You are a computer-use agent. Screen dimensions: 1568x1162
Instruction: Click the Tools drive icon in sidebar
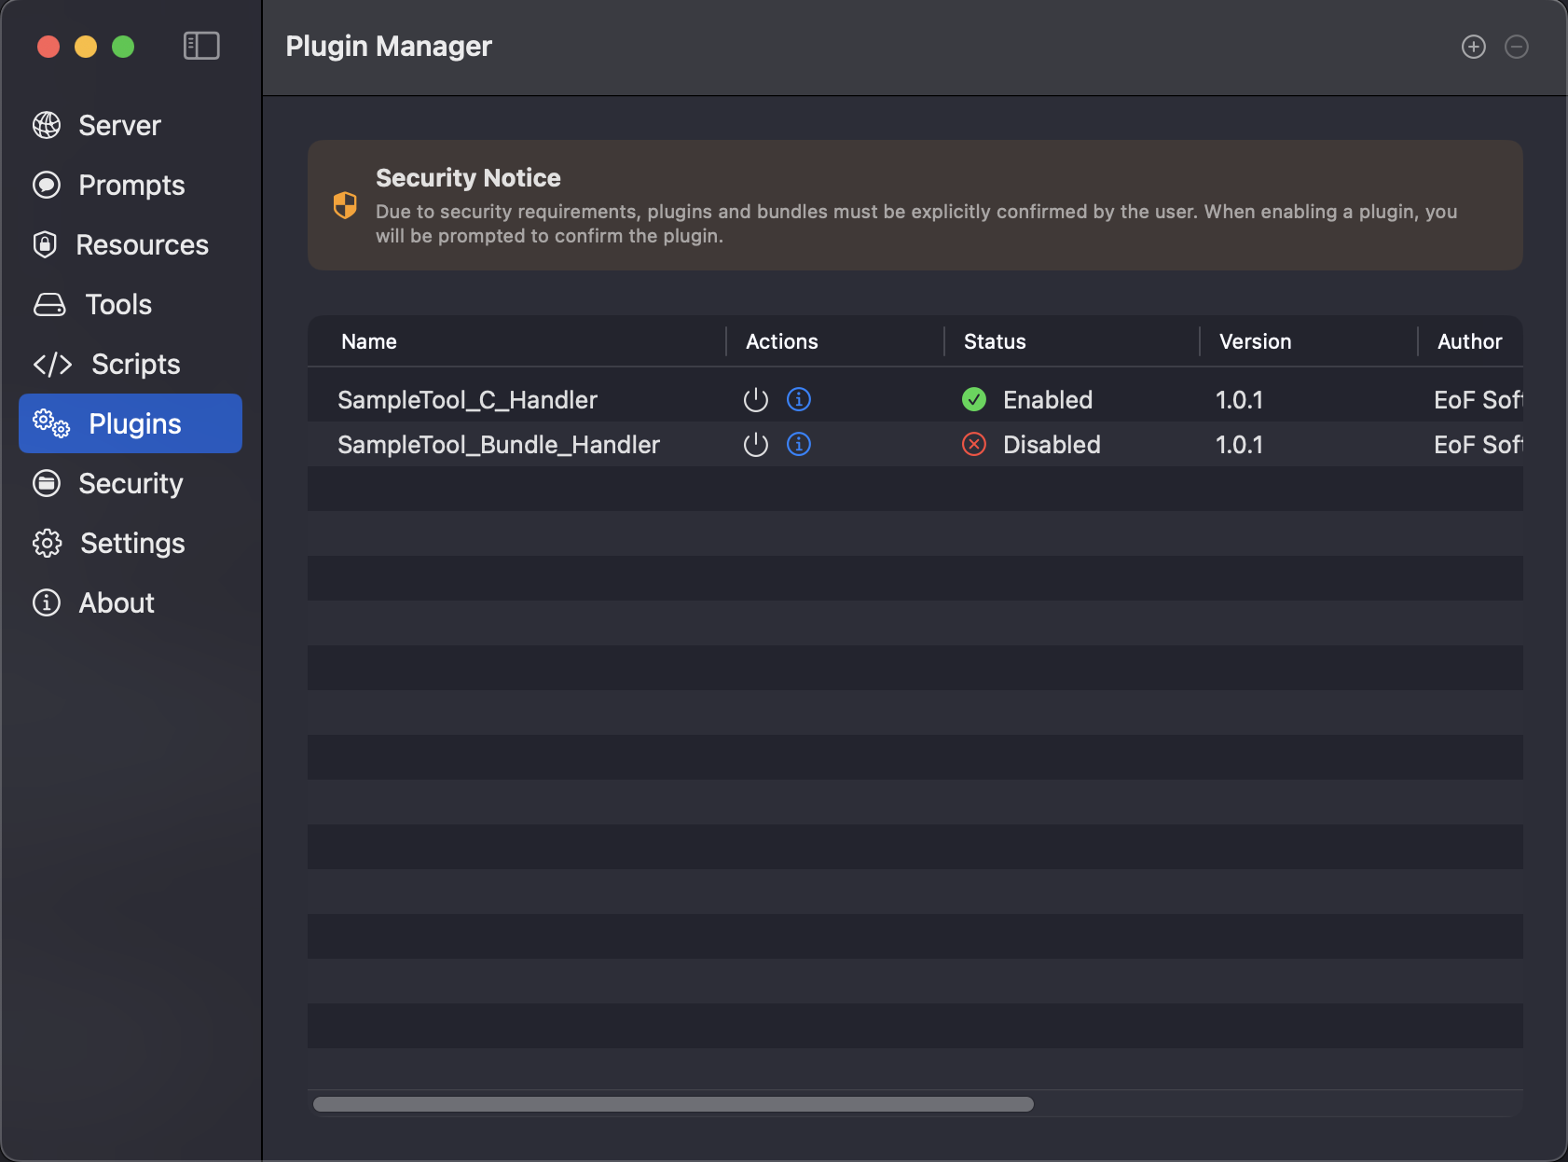pos(48,304)
